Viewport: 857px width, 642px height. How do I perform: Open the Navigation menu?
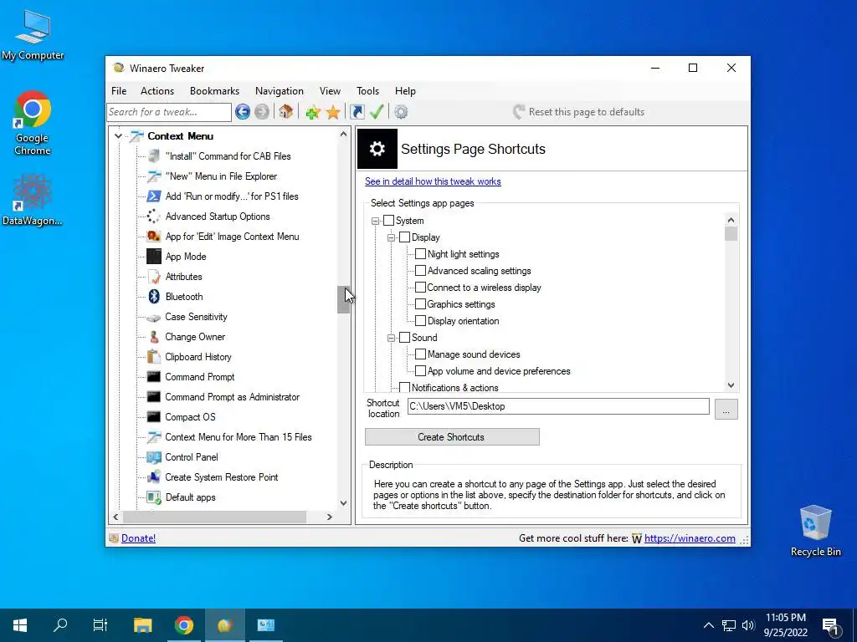click(x=280, y=91)
